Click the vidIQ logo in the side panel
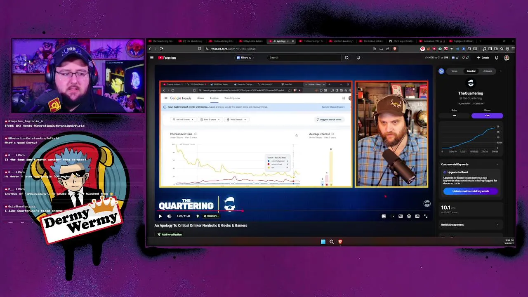This screenshot has width=528, height=297. coord(441,71)
